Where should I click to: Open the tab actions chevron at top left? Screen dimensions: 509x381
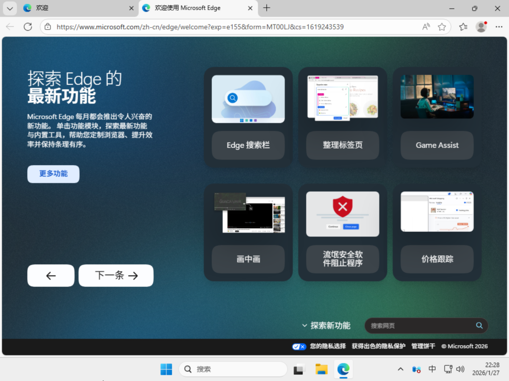[9, 8]
